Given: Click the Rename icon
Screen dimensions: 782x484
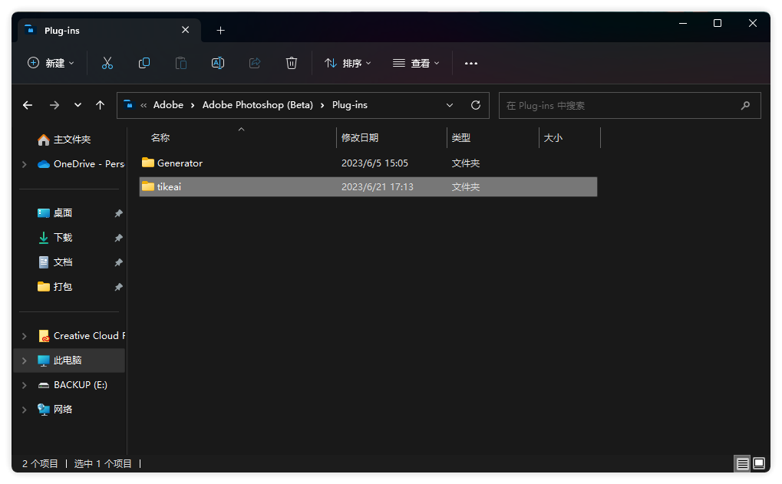Looking at the screenshot, I should [218, 64].
